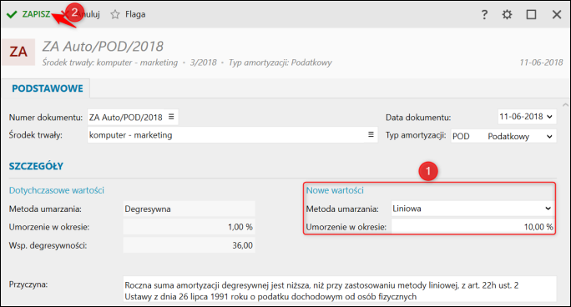Click the Flaga star icon
This screenshot has width=571, height=307.
115,14
